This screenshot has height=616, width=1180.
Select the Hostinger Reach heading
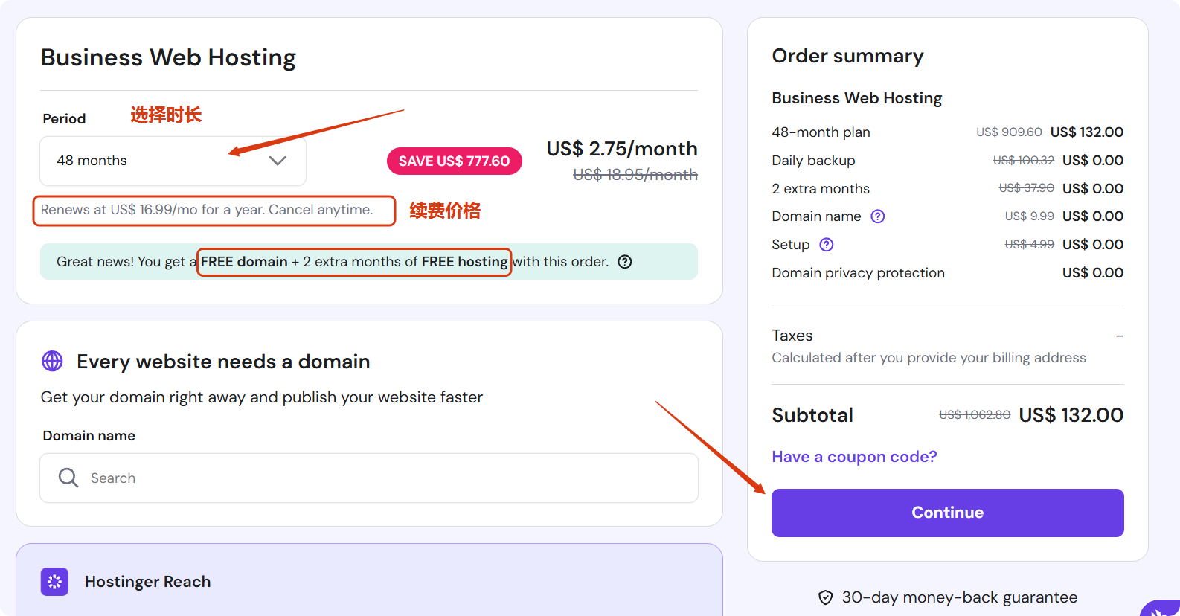pos(147,582)
